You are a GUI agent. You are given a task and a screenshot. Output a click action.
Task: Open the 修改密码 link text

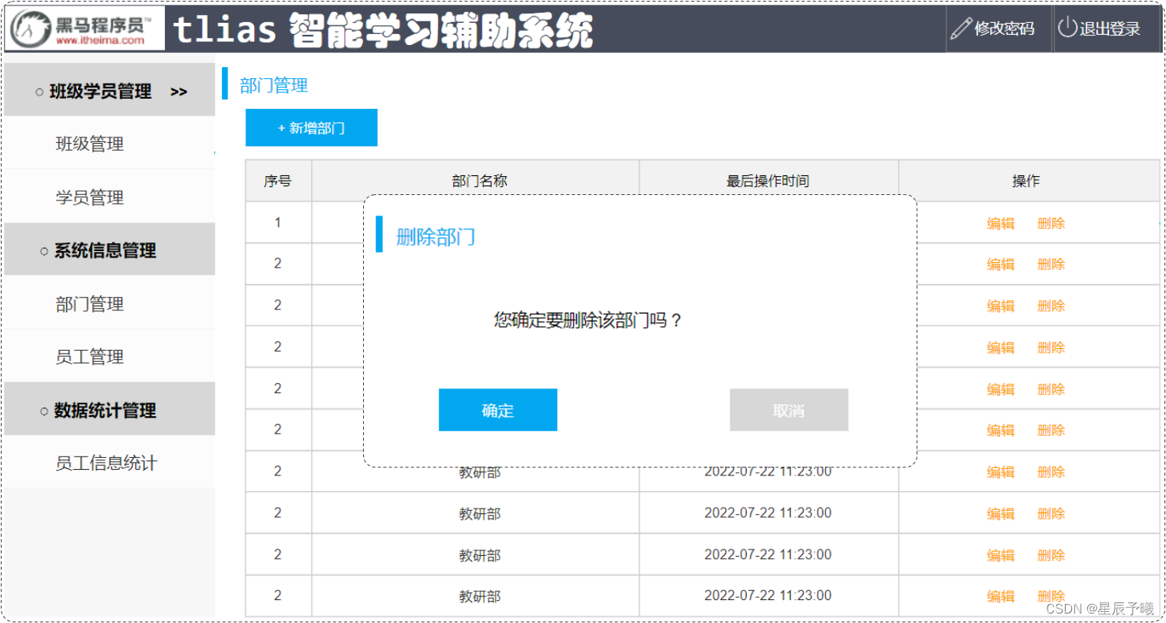1004,29
